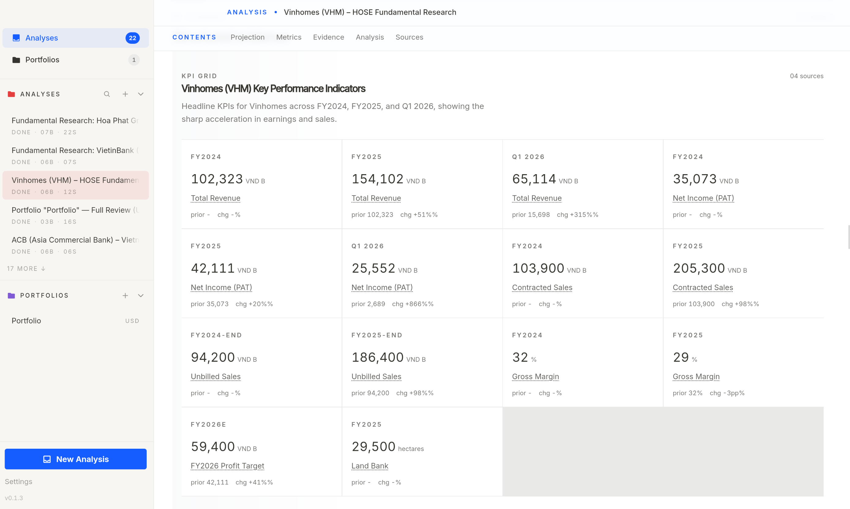The height and width of the screenshot is (509, 850).
Task: Click the FY2026 Profit Target label
Action: coord(227,466)
